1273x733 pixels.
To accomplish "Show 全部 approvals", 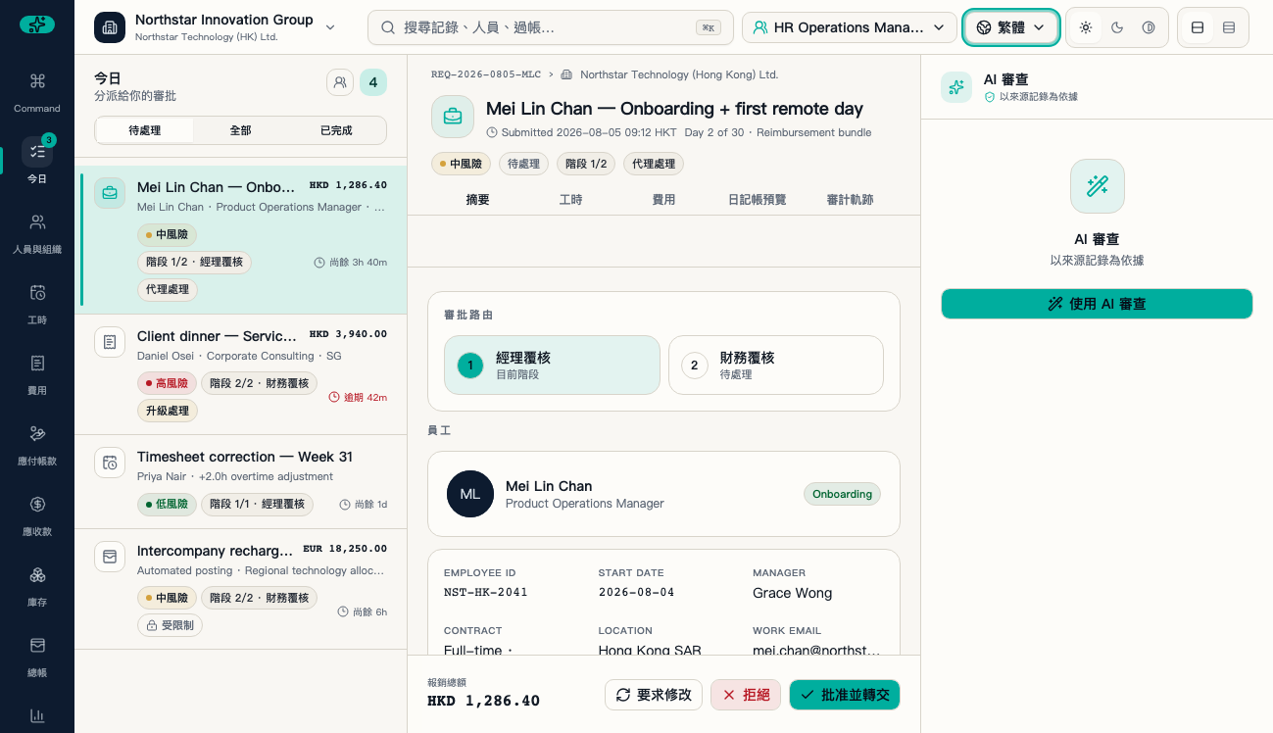I will click(240, 130).
